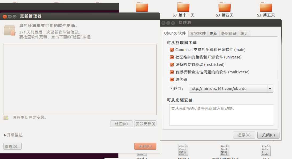The height and width of the screenshot is (159, 292).
Task: Click the 没有更新需要安装 status text
Action: [x=29, y=118]
